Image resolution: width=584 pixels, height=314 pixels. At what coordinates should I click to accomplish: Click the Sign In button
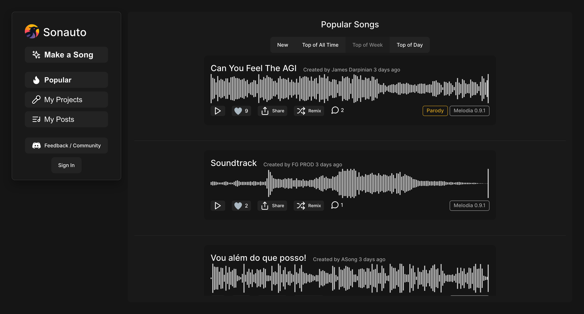click(66, 165)
